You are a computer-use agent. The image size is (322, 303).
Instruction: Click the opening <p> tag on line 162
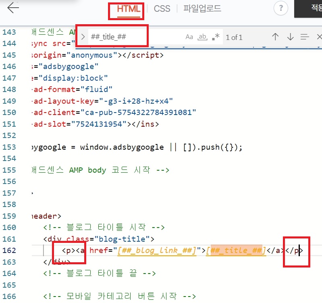[x=69, y=251]
